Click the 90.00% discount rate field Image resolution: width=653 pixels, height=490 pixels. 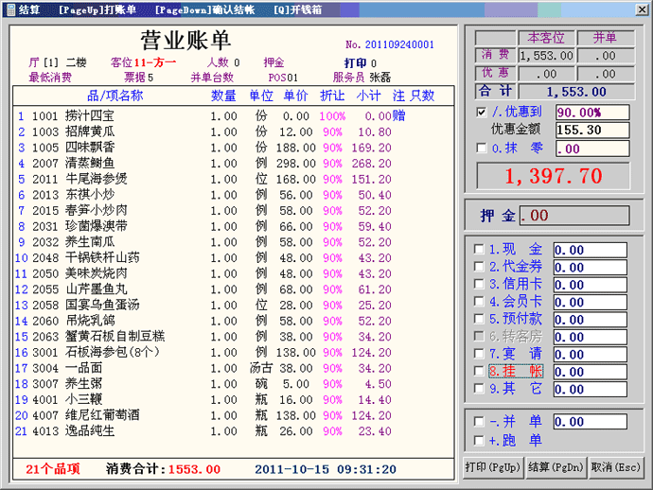coord(591,112)
